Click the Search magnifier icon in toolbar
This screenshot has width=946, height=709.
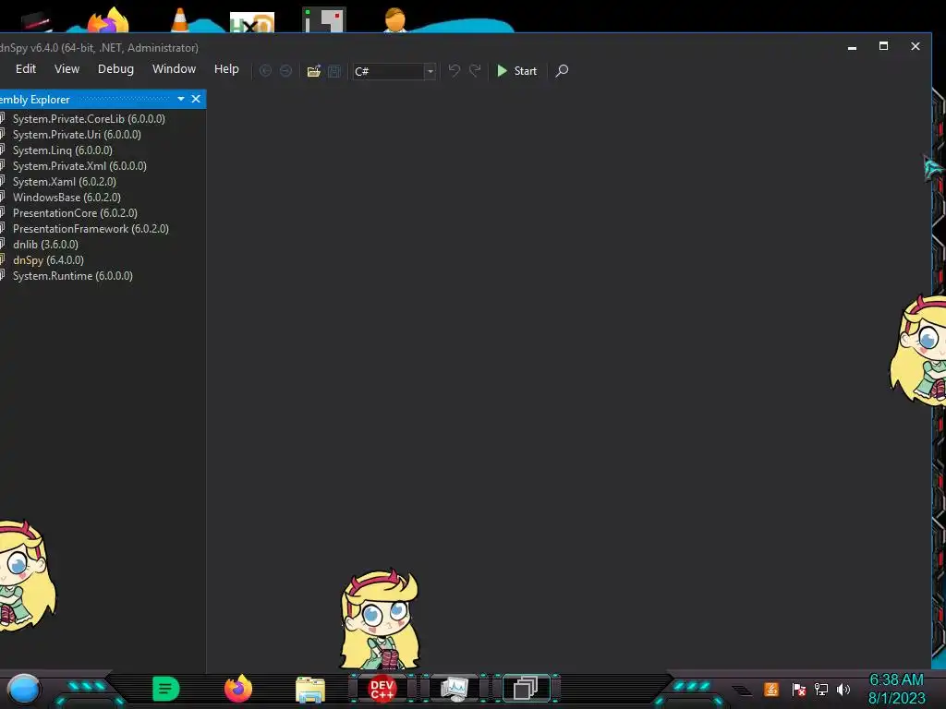[x=562, y=70]
